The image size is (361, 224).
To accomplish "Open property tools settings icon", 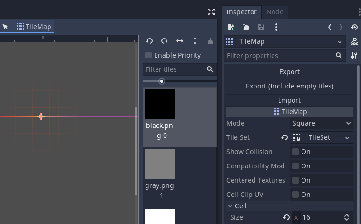I will click(354, 56).
